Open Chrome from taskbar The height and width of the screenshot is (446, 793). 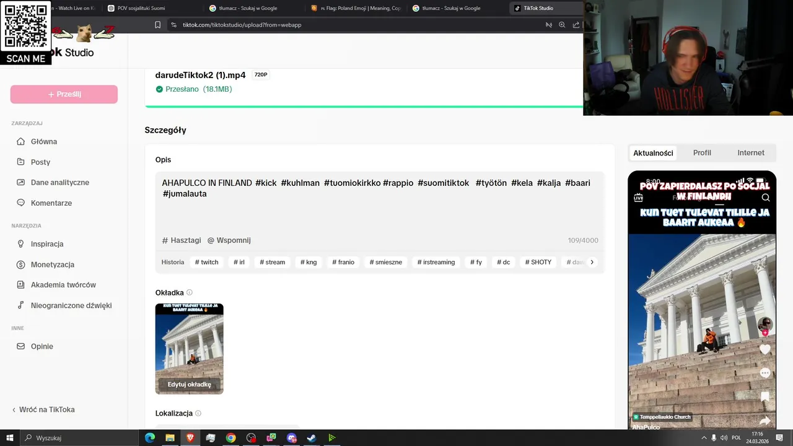(x=230, y=438)
